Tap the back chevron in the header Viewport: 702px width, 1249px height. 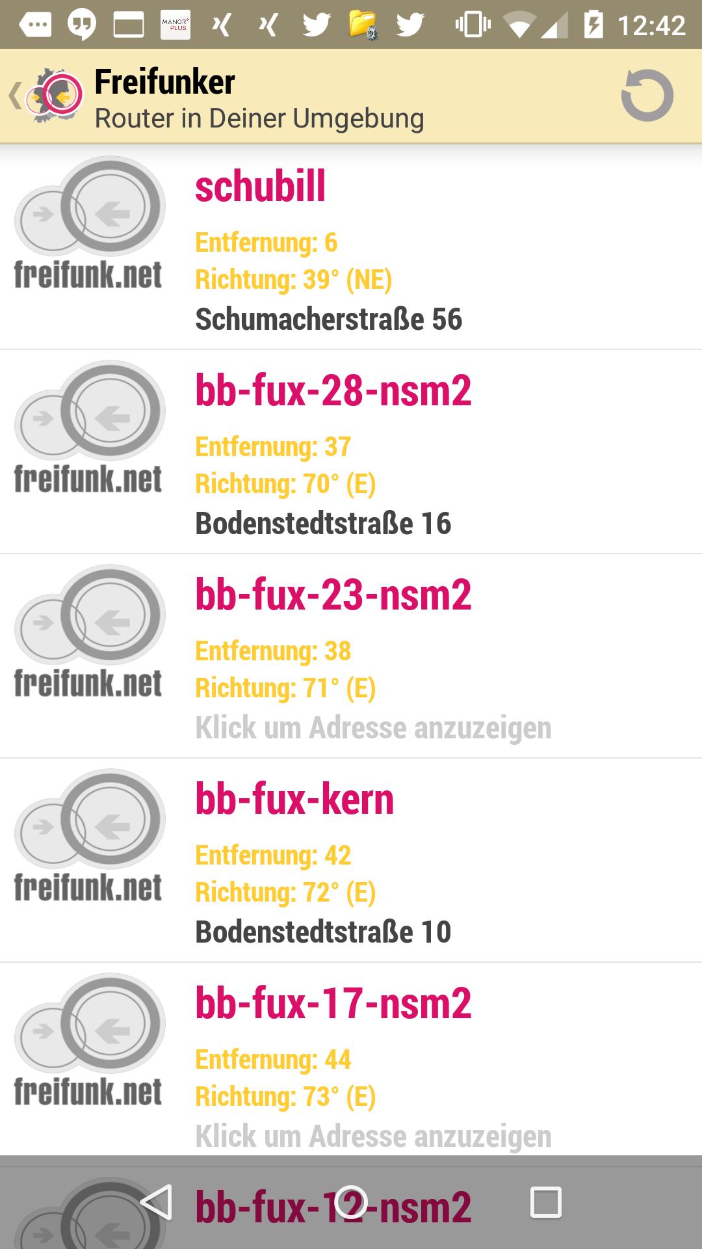pos(14,94)
